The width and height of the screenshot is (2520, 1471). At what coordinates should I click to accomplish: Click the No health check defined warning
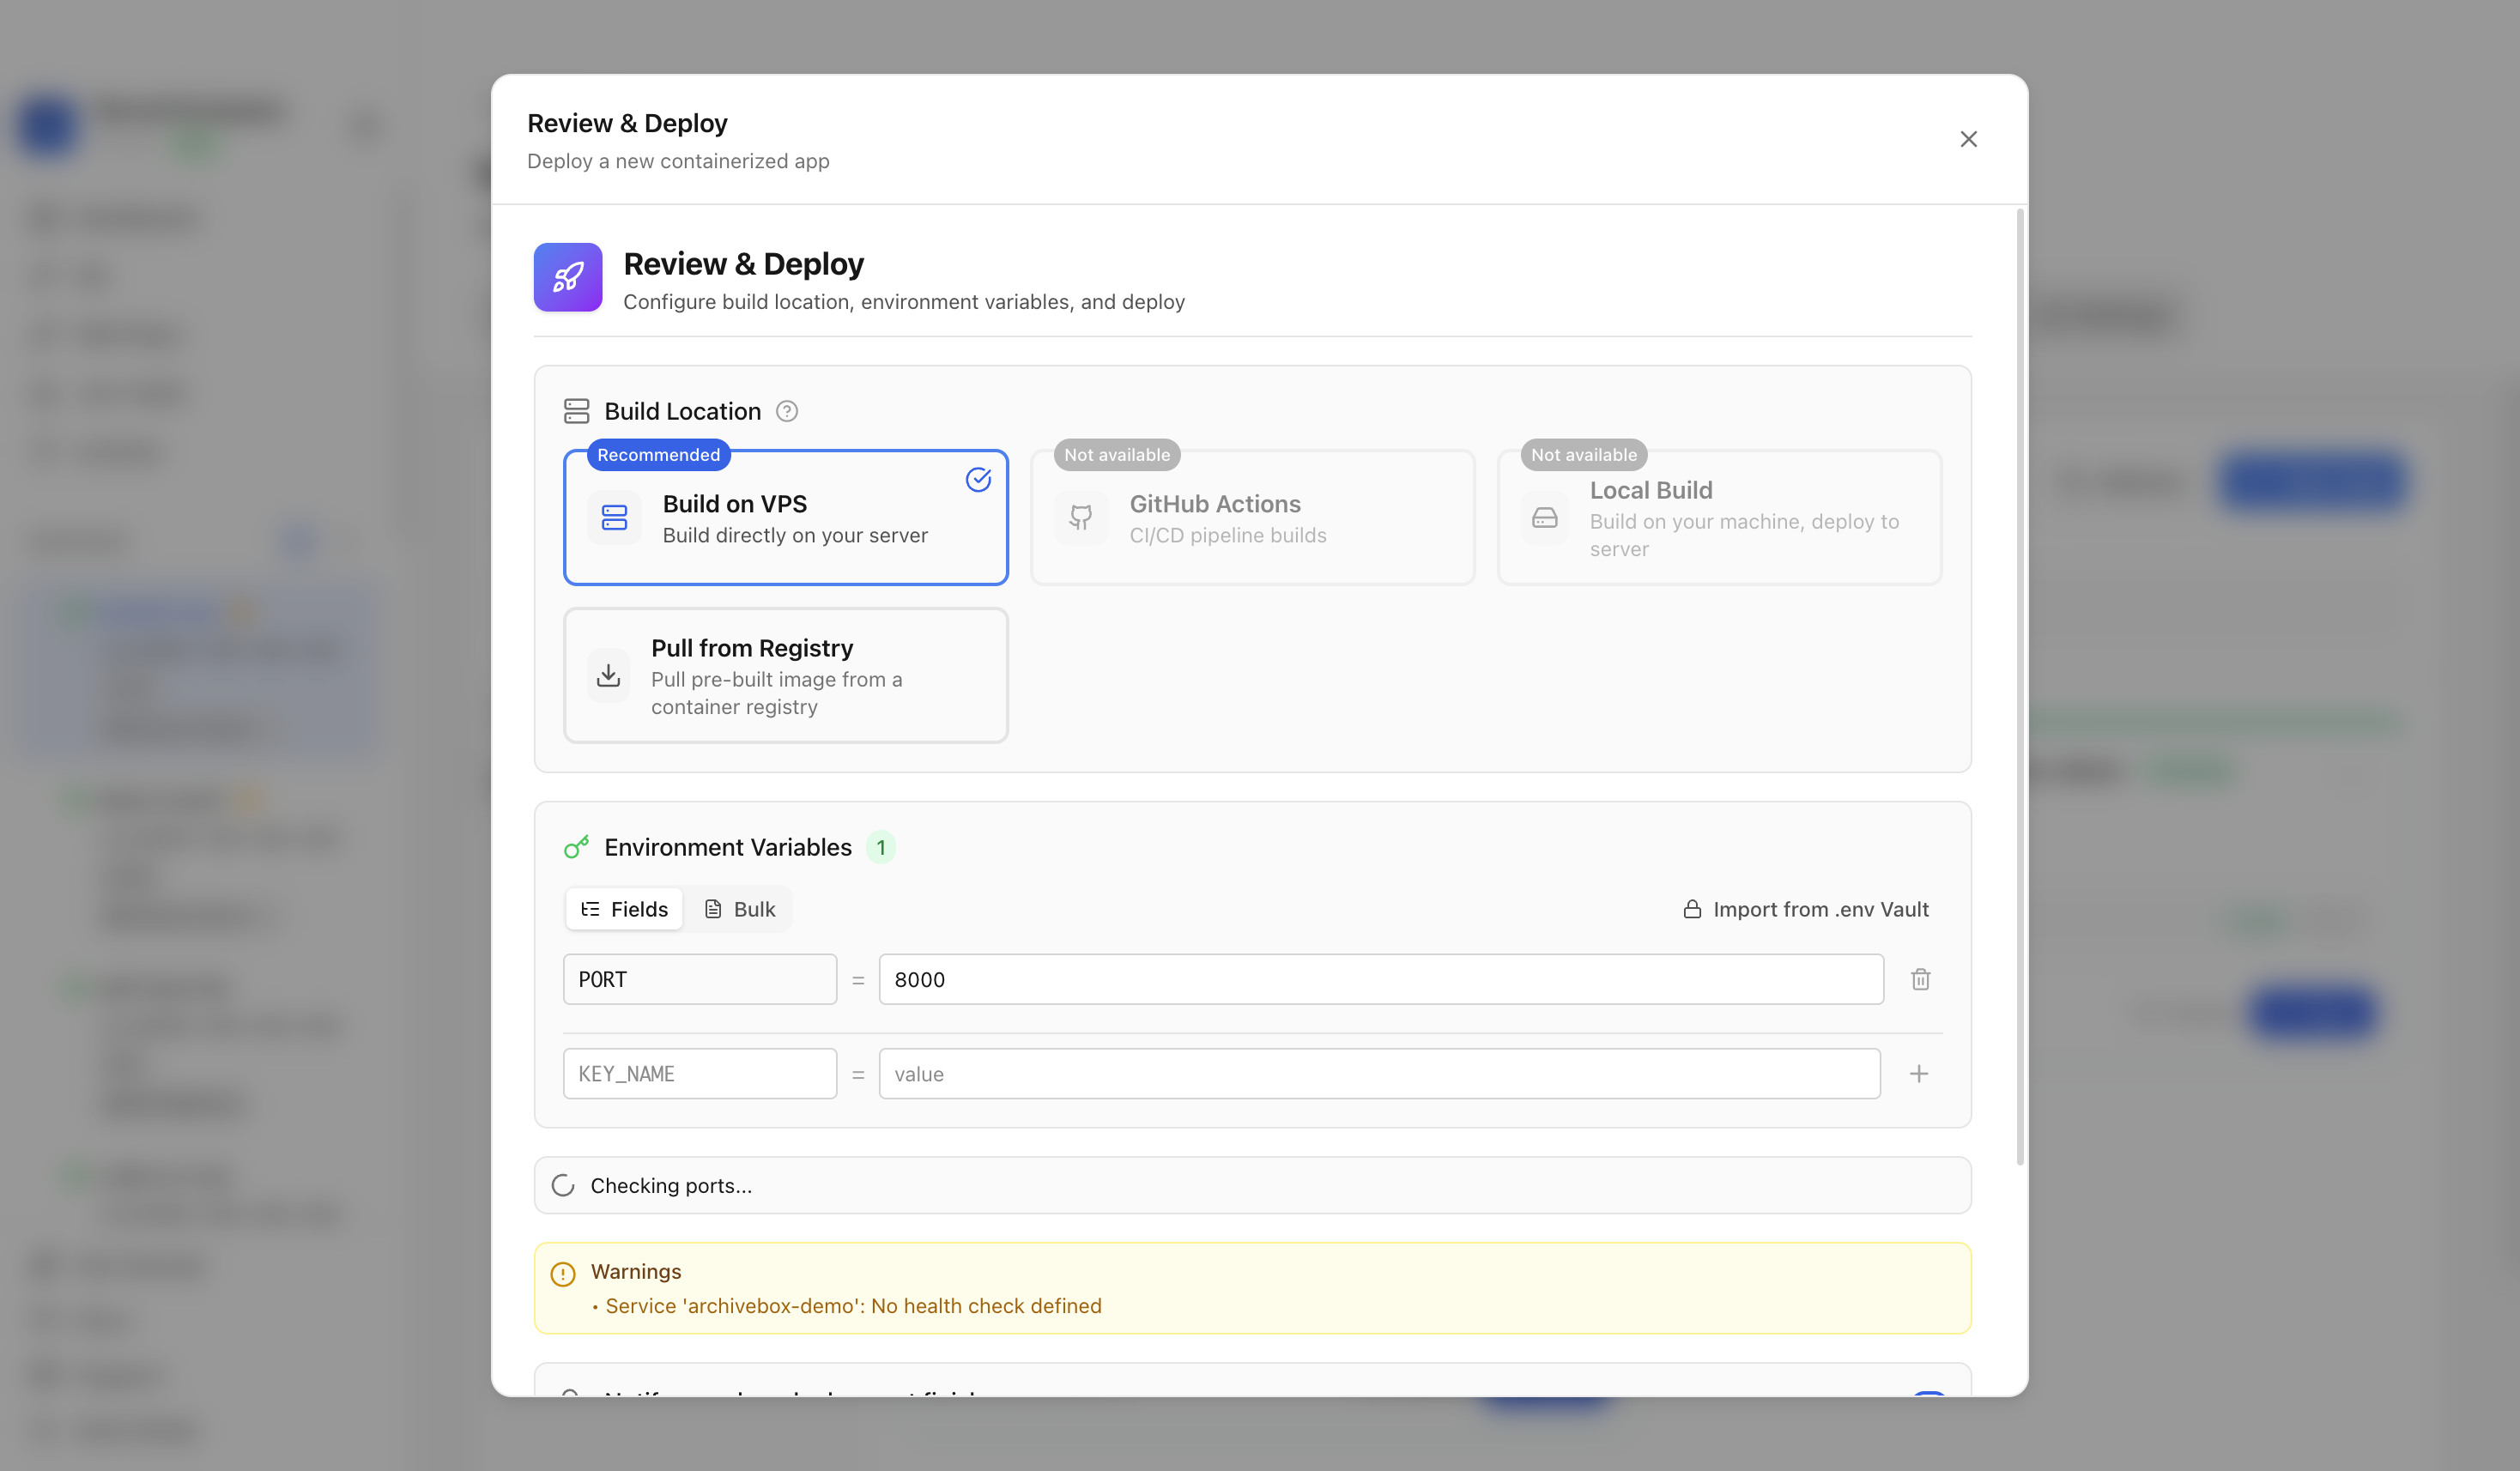(853, 1306)
